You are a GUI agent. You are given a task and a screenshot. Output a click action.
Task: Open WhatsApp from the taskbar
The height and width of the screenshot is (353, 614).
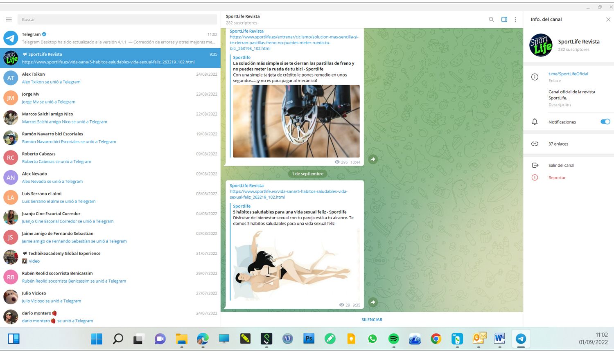pyautogui.click(x=372, y=339)
